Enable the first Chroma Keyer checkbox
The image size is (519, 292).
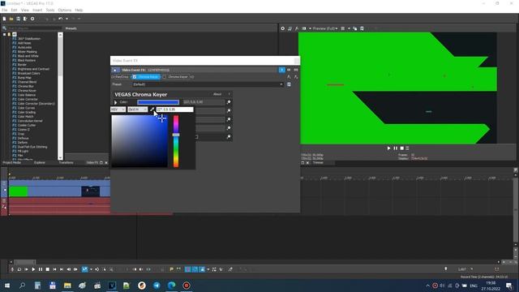135,77
